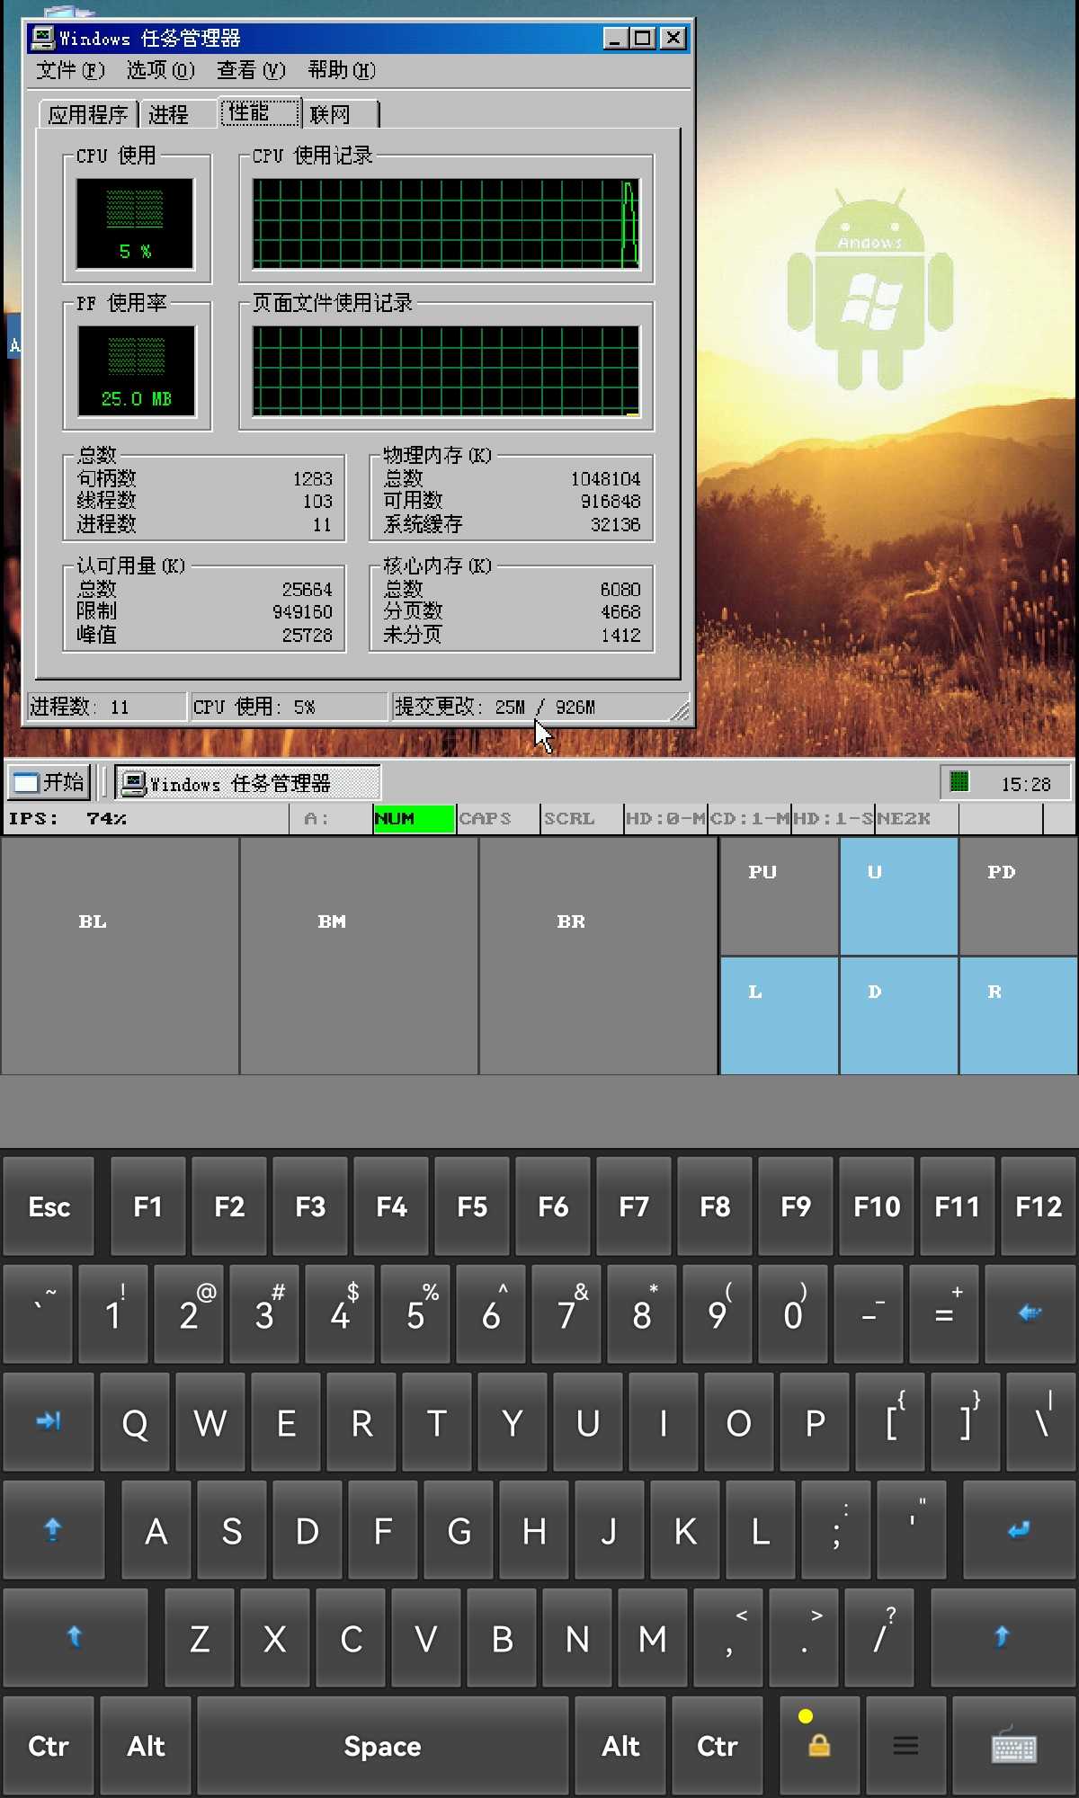Open the three-line menu key
The width and height of the screenshot is (1079, 1798).
click(x=905, y=1747)
